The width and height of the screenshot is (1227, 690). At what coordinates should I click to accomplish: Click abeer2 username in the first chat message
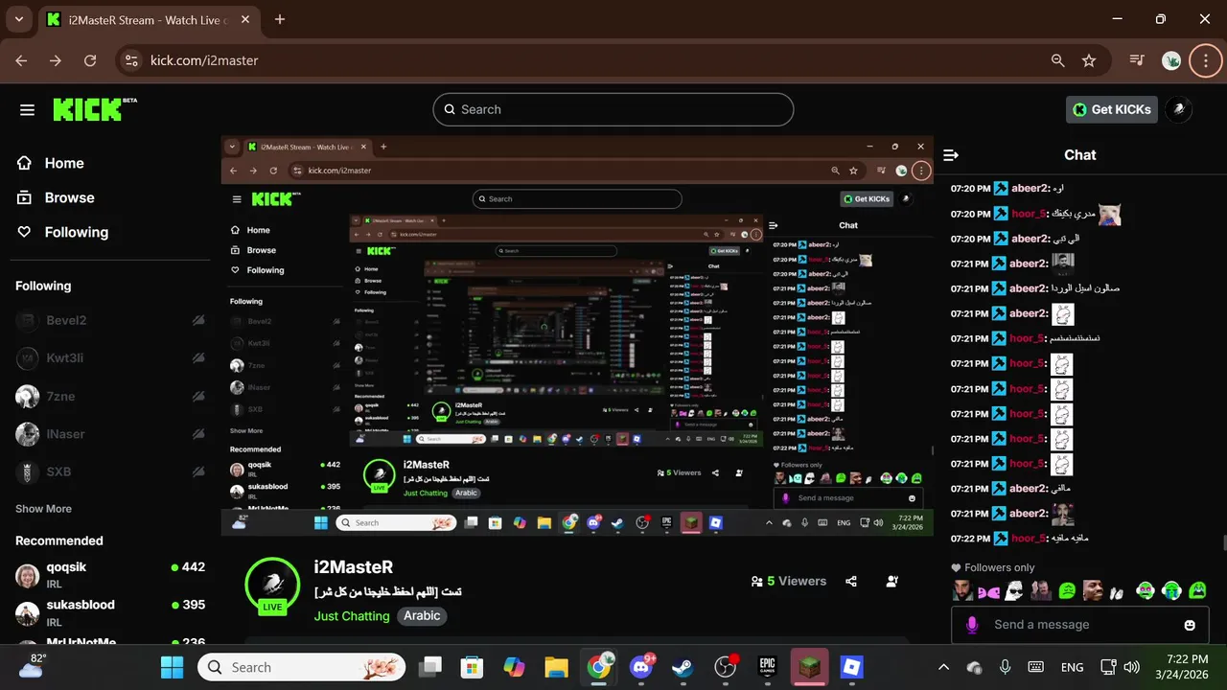[x=1030, y=188]
